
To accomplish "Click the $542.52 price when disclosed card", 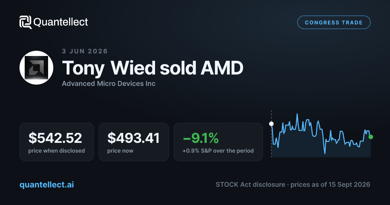I will click(x=57, y=142).
